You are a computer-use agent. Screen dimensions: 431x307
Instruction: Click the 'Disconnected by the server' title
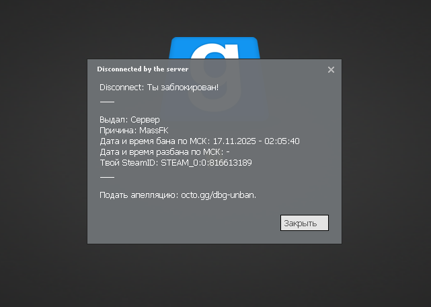click(143, 69)
